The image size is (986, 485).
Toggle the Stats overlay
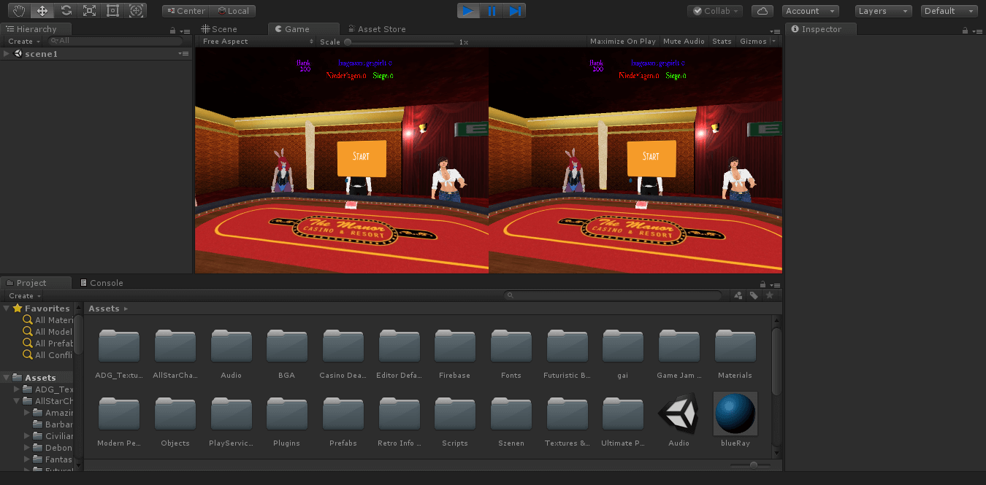(722, 42)
